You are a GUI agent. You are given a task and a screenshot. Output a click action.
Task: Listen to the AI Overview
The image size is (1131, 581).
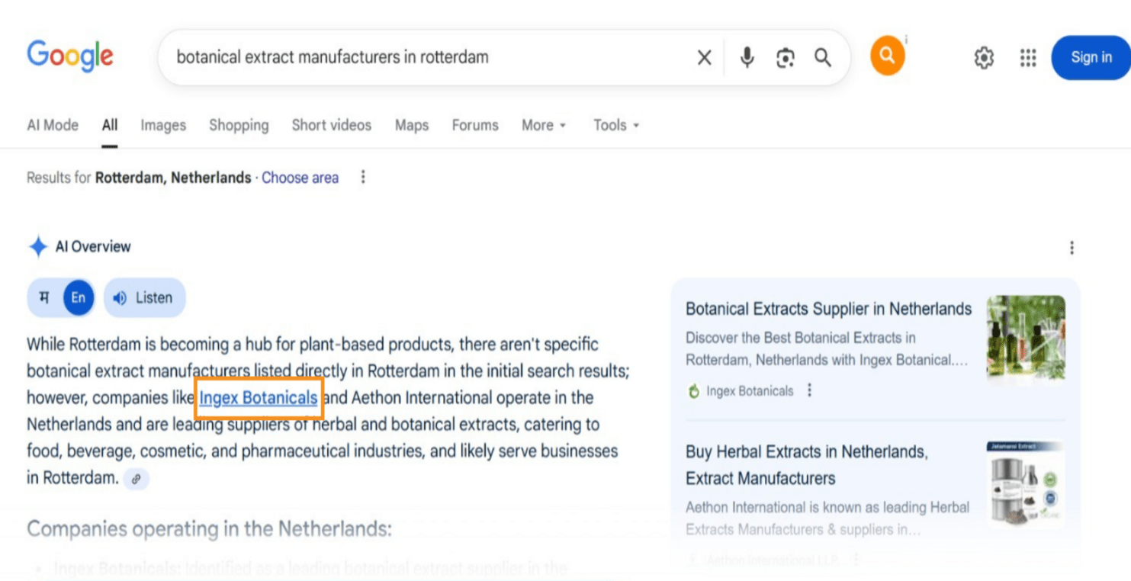coord(144,297)
